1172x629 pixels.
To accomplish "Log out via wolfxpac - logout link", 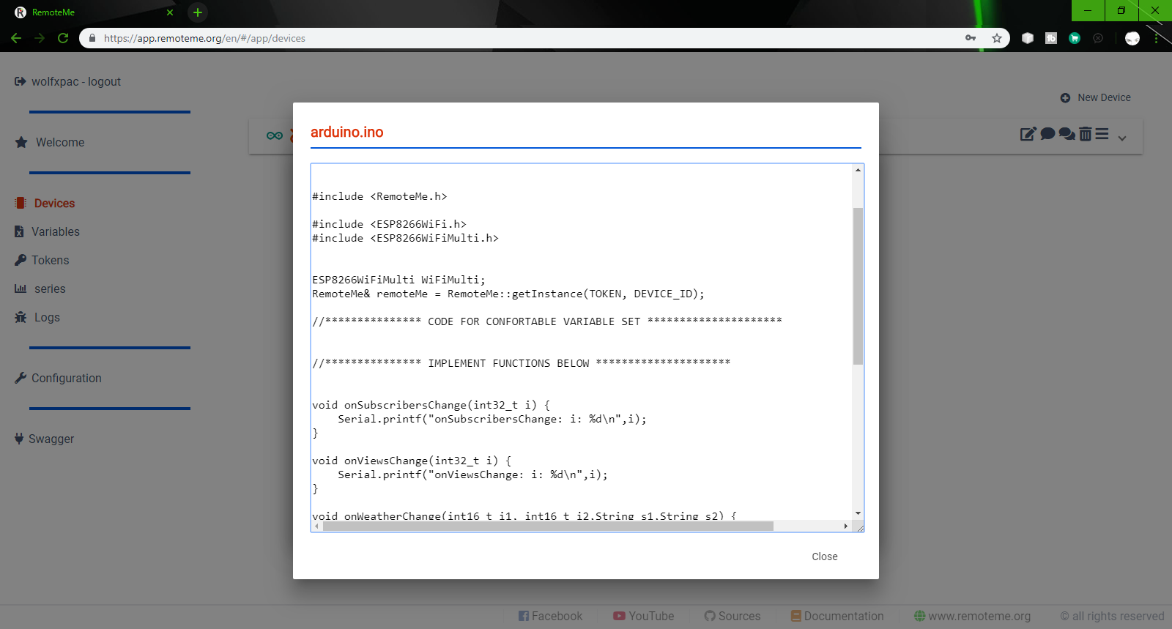I will click(76, 81).
